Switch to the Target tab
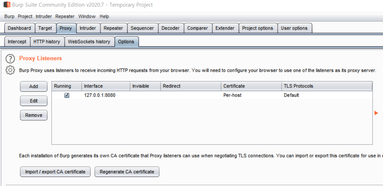The image size is (383, 186). click(45, 28)
